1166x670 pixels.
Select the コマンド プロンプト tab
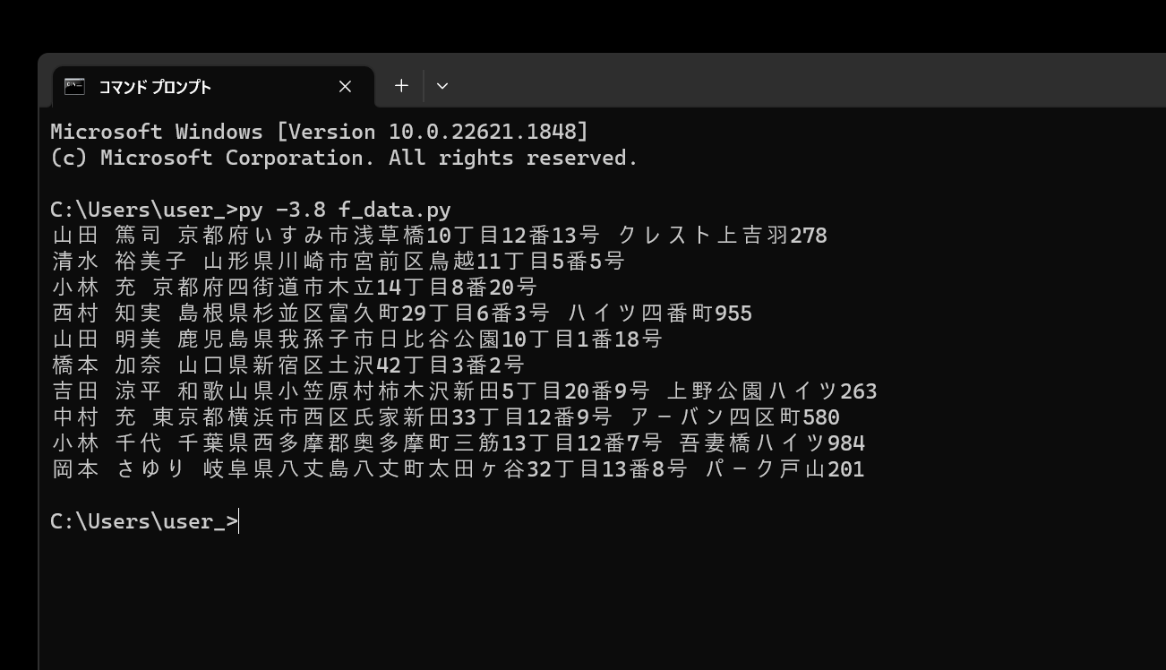coord(179,87)
